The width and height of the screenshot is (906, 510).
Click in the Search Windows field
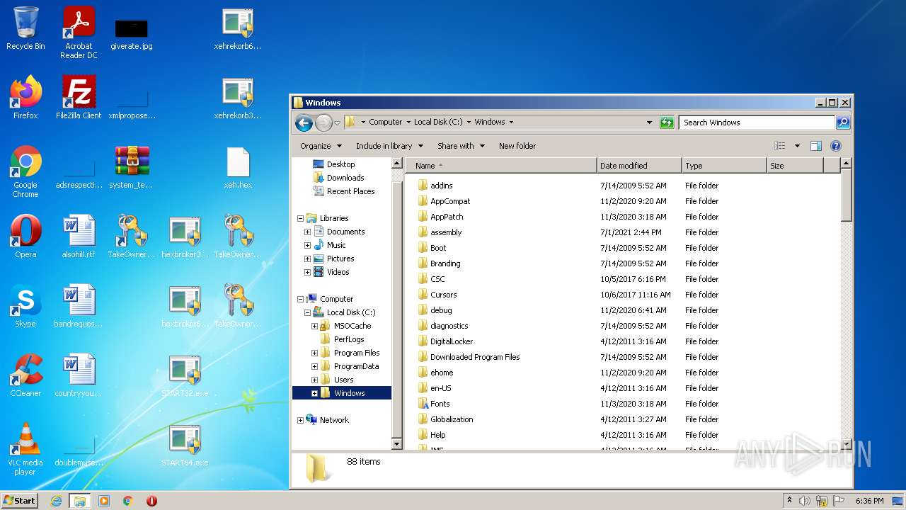(757, 123)
